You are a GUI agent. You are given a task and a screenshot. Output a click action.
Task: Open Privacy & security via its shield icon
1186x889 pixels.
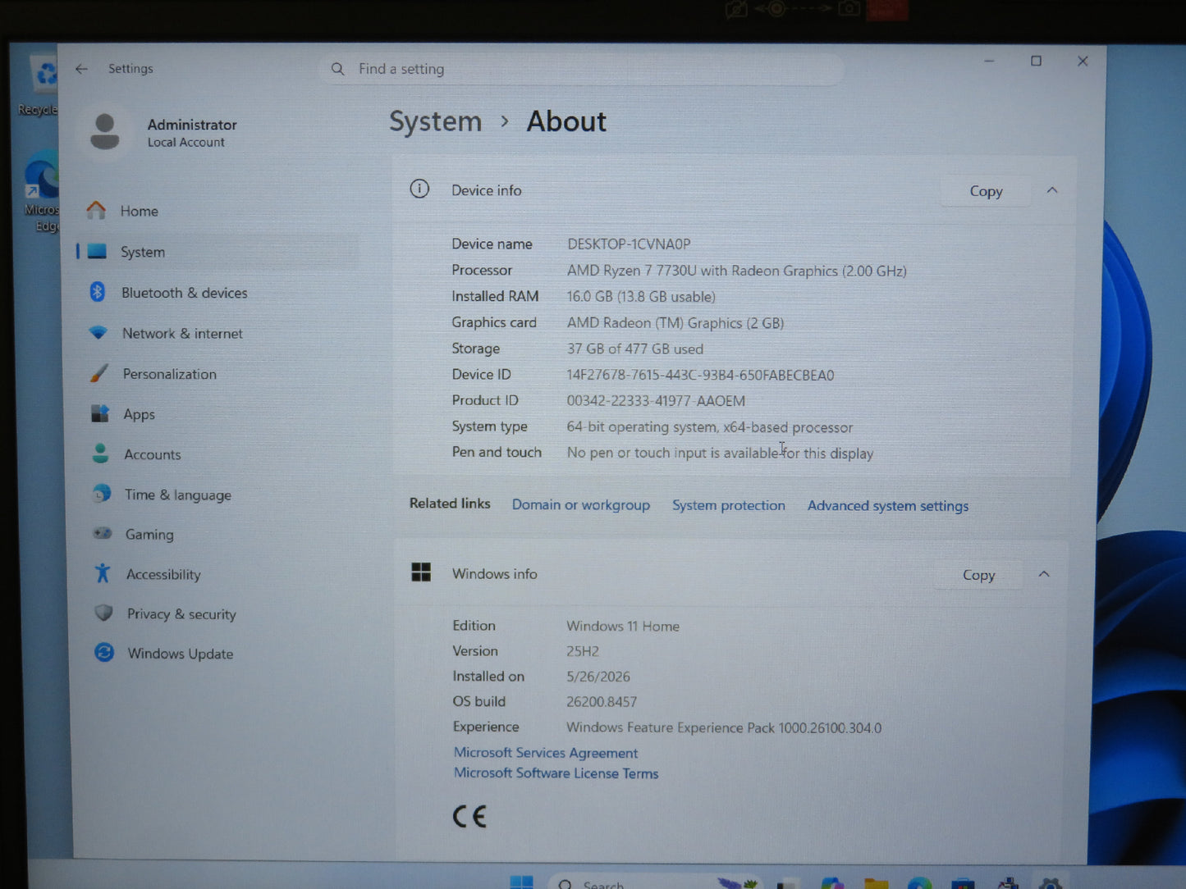point(103,613)
